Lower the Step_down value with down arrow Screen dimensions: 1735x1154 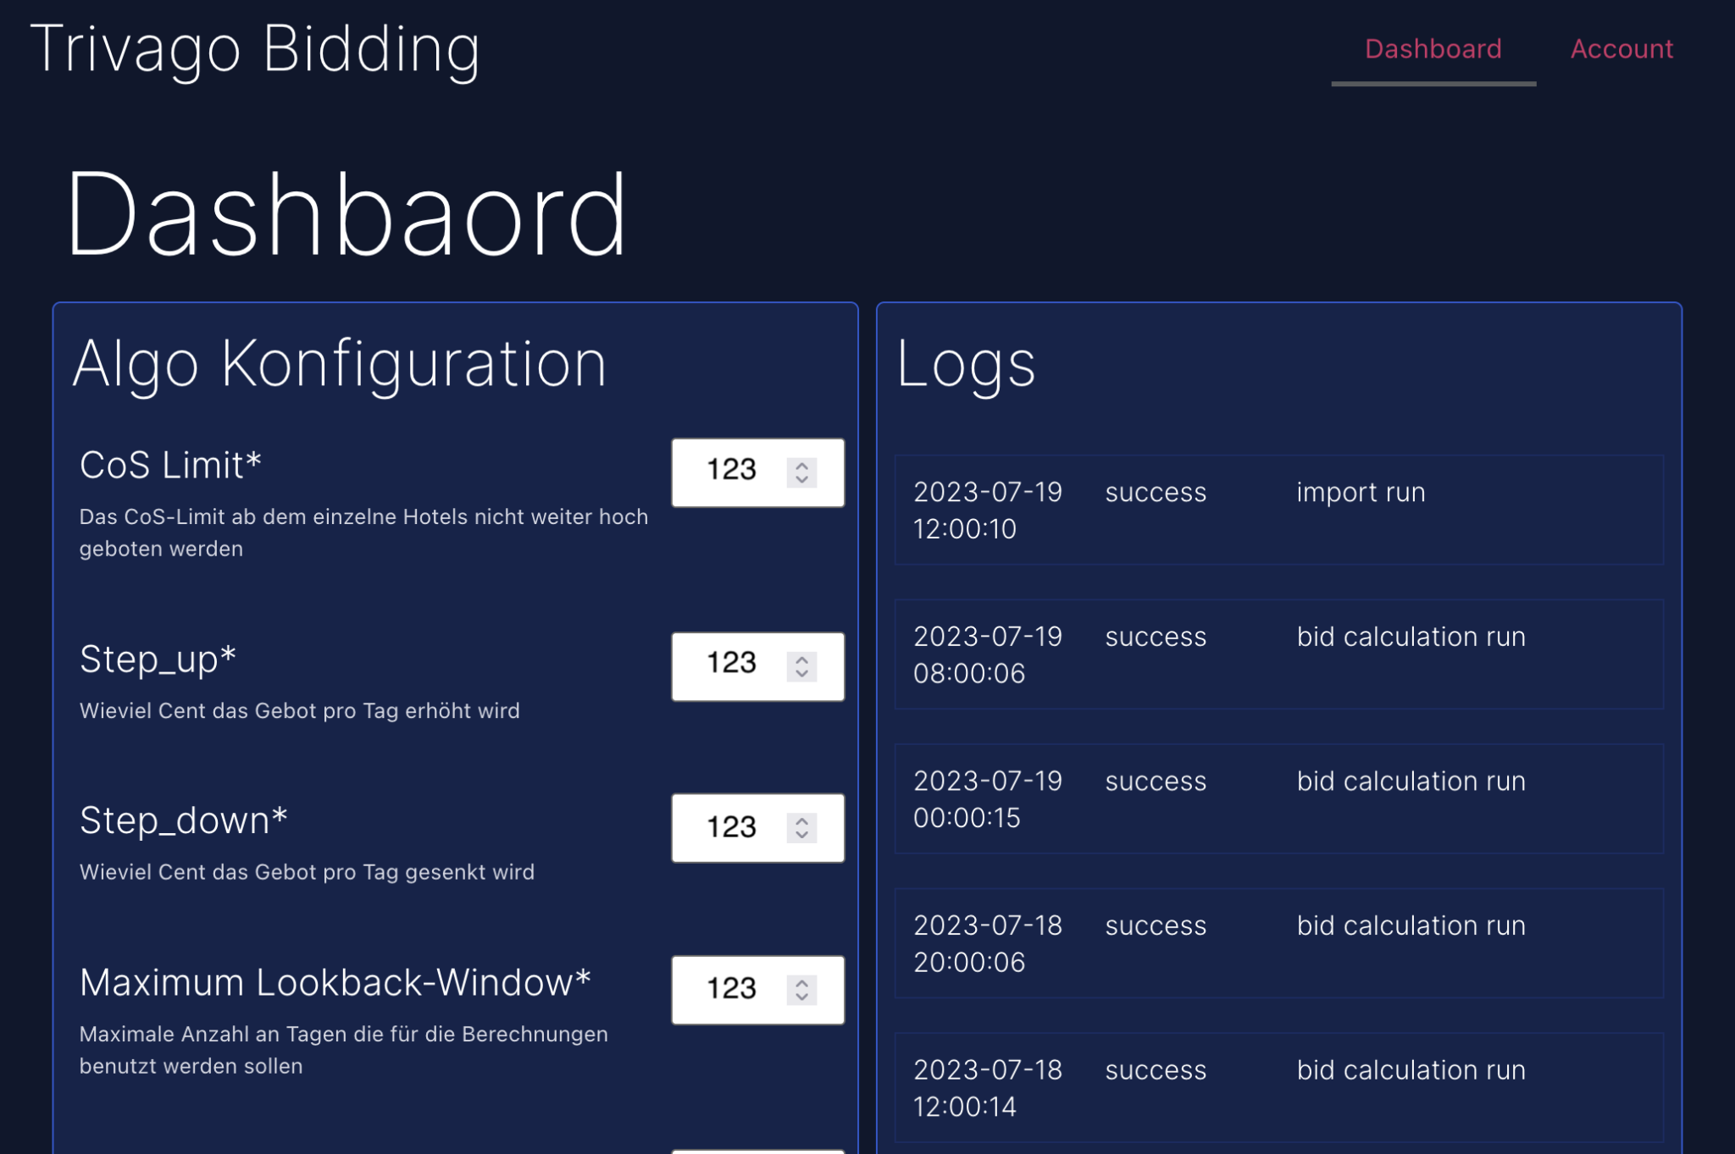pyautogui.click(x=801, y=836)
